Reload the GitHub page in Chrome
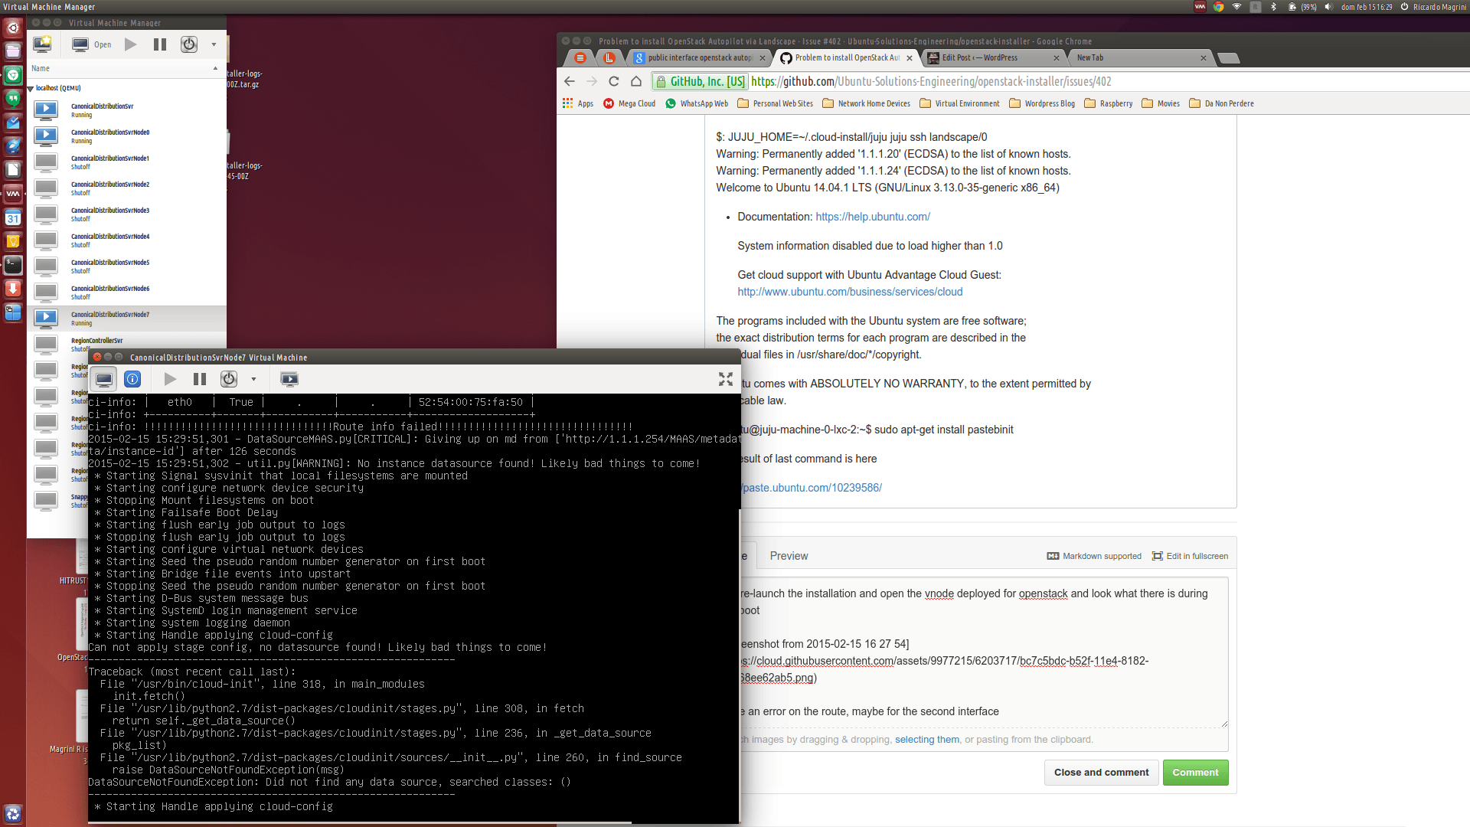 pyautogui.click(x=613, y=81)
